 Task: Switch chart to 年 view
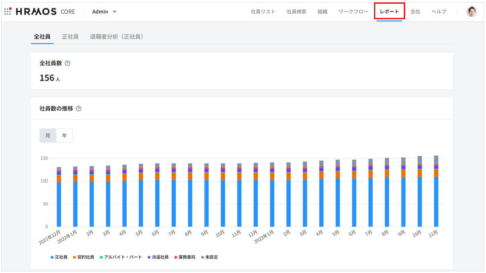coord(64,136)
